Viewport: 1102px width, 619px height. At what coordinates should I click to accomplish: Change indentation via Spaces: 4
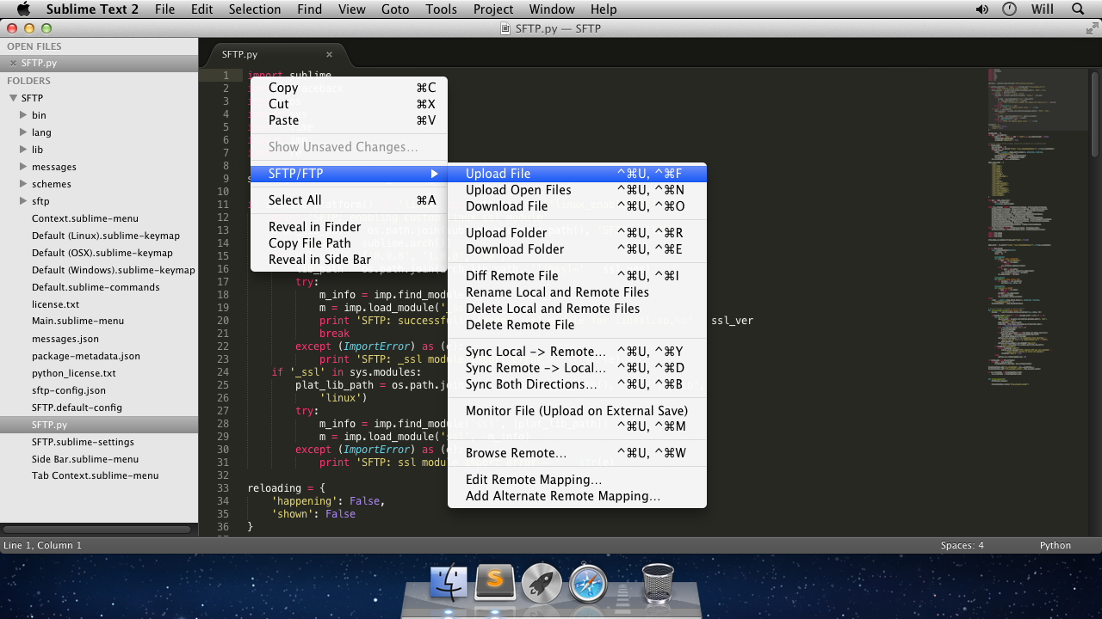coord(962,545)
